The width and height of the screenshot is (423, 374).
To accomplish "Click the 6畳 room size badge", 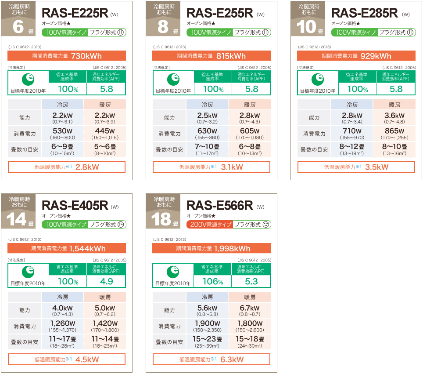I will coord(18,18).
